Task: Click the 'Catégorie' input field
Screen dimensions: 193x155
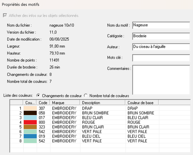Action: 161,36
